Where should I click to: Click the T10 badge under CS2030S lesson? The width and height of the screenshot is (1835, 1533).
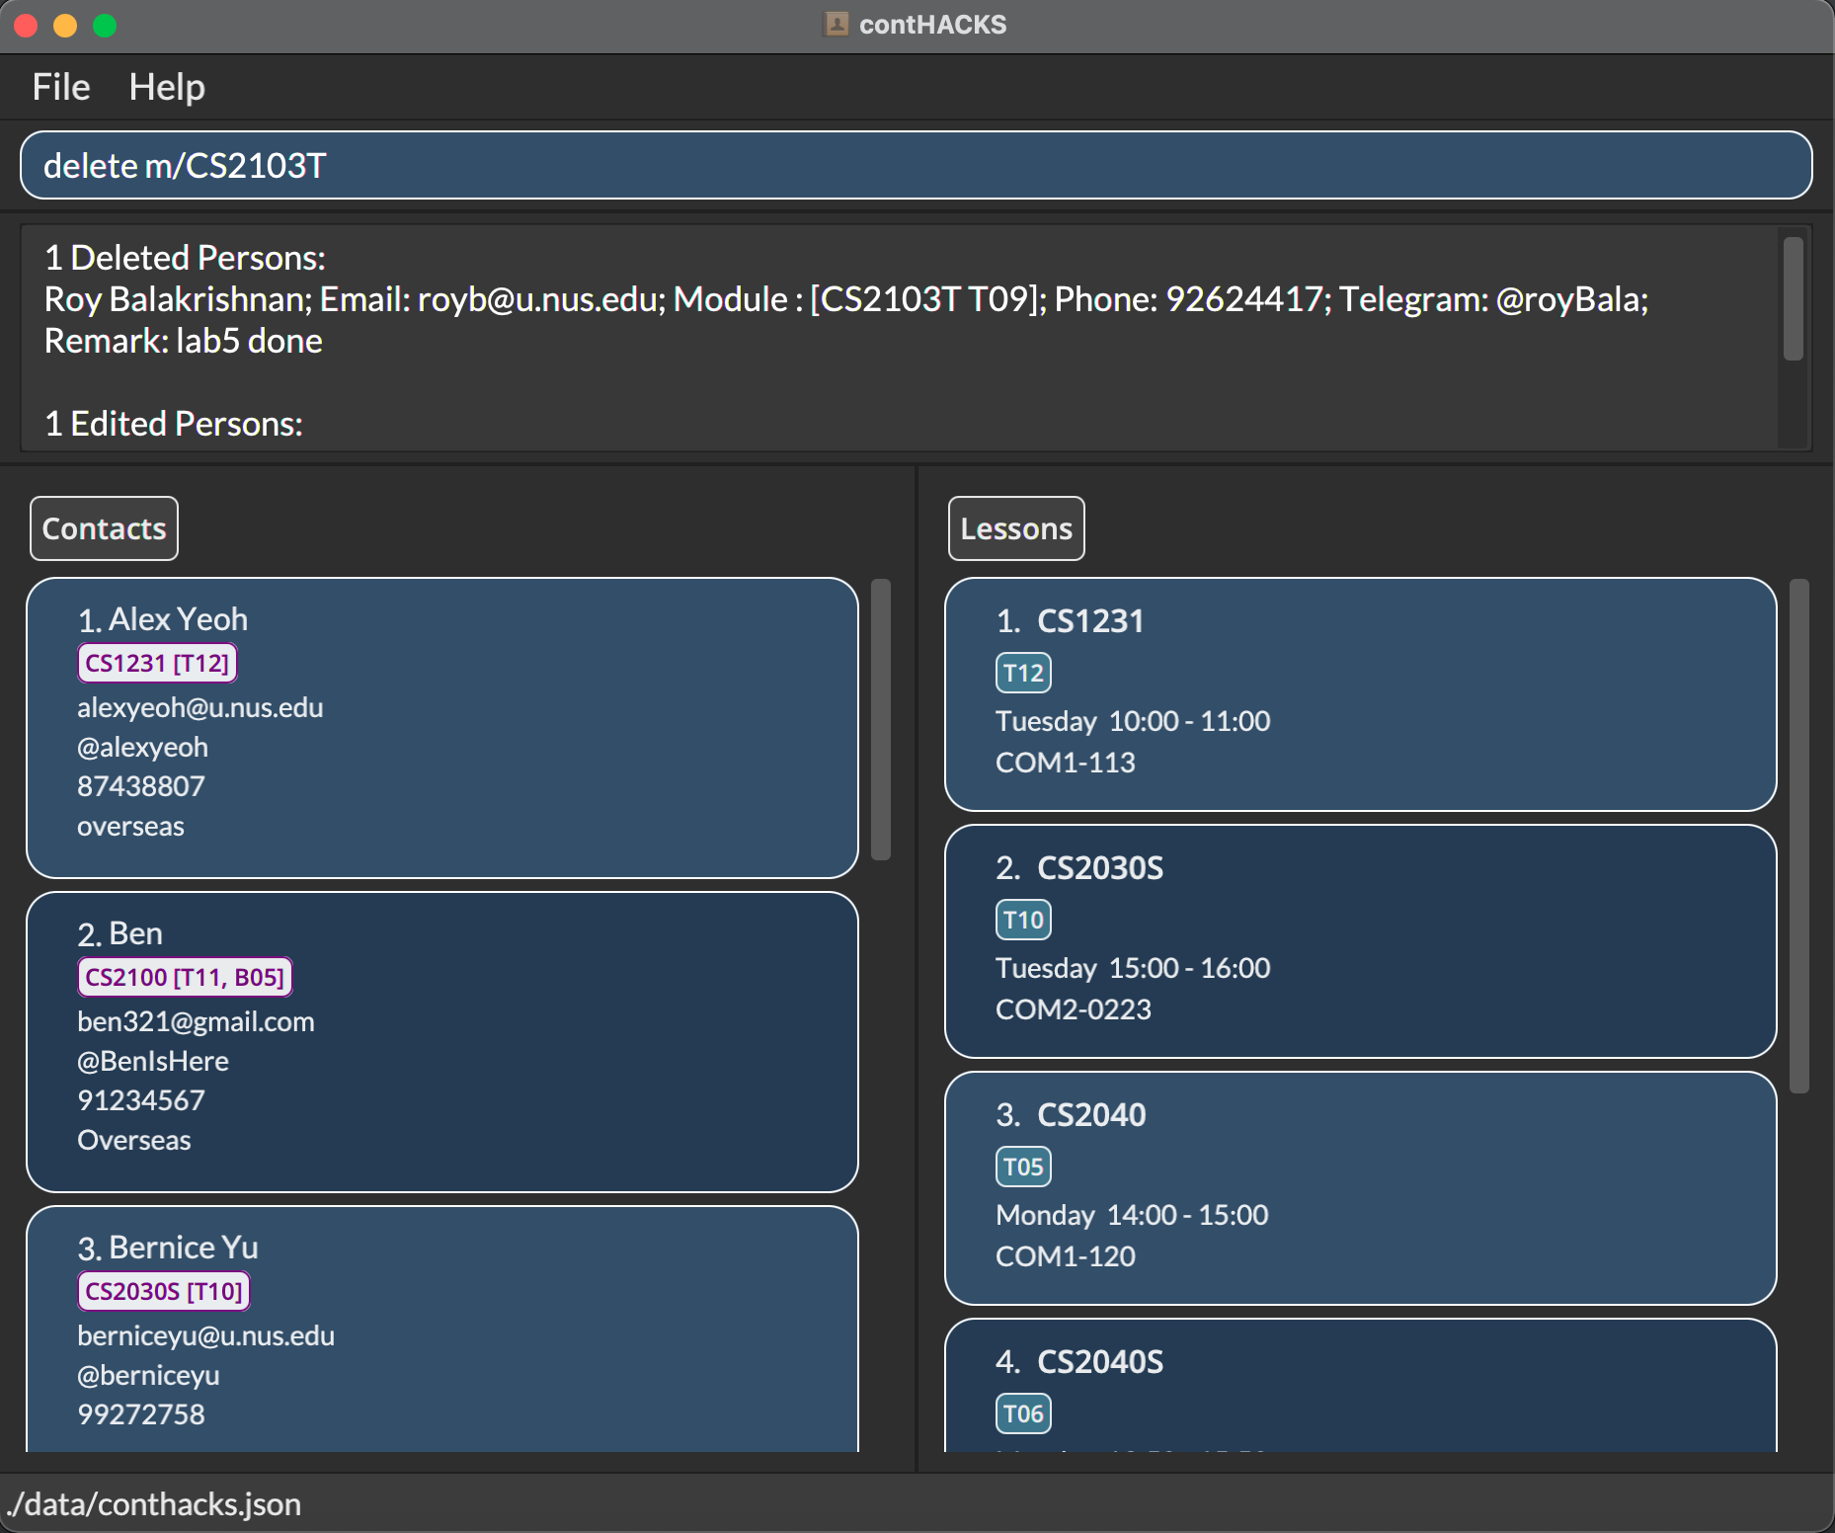pyautogui.click(x=1022, y=921)
